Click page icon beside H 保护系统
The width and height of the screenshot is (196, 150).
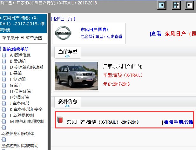click(x=4, y=91)
